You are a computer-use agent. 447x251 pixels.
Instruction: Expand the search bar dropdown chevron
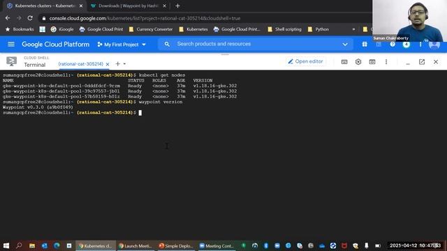(345, 45)
